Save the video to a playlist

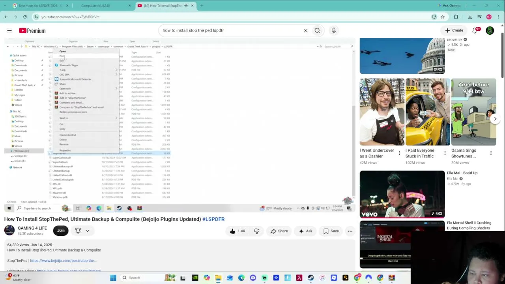[331, 231]
